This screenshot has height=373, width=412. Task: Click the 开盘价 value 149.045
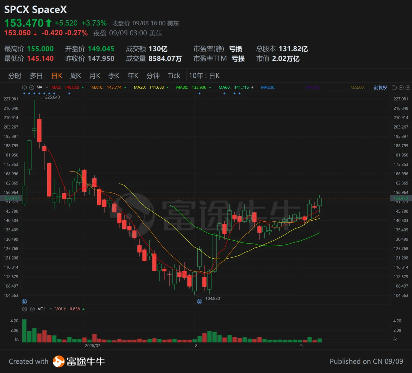click(101, 49)
